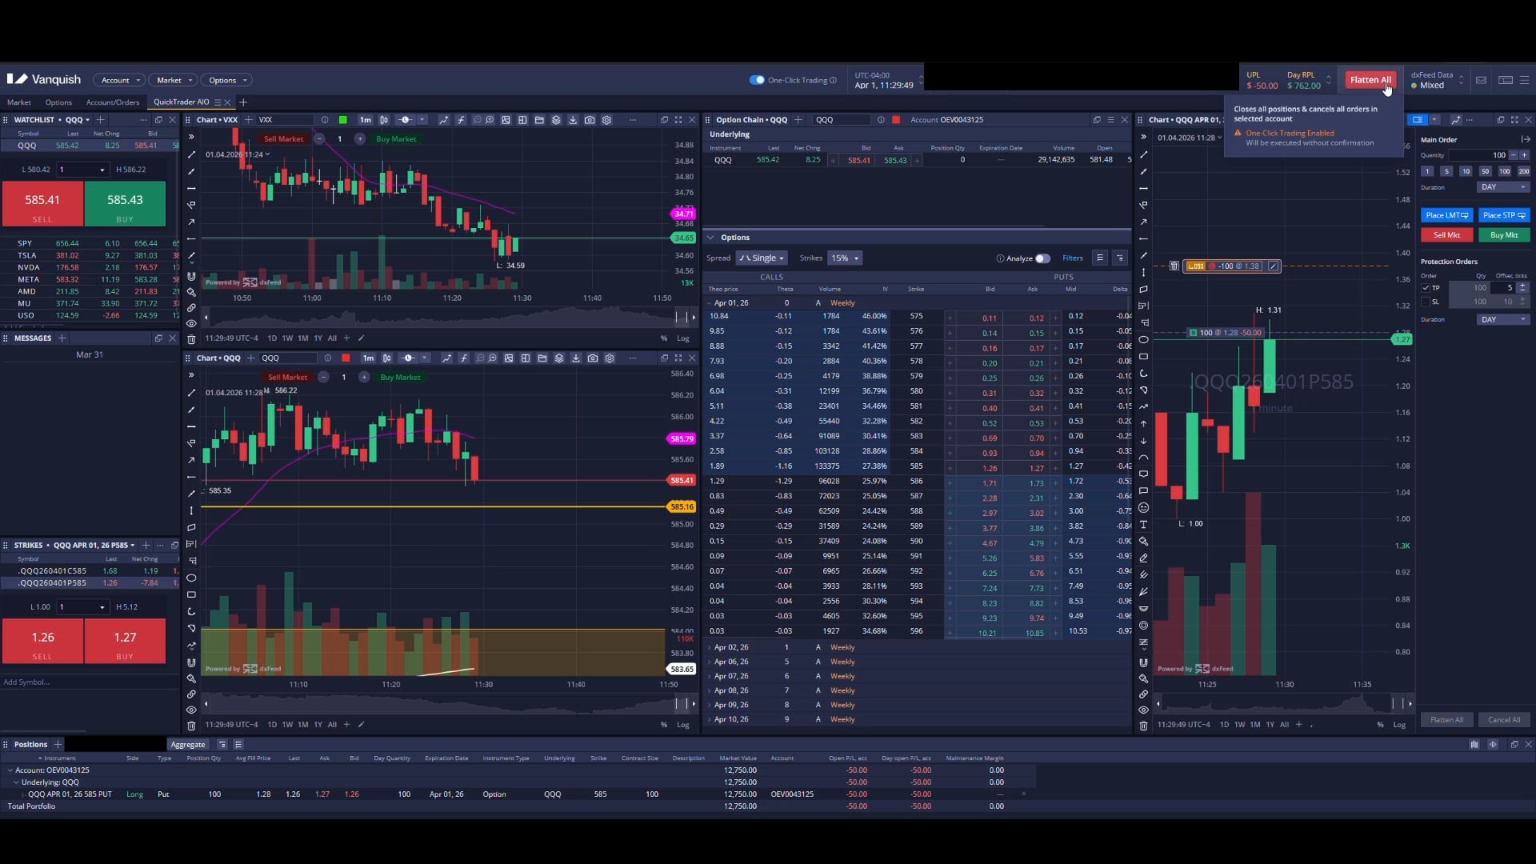Delete the working order via trash icon on options chart
Image resolution: width=1536 pixels, height=864 pixels.
(1174, 266)
